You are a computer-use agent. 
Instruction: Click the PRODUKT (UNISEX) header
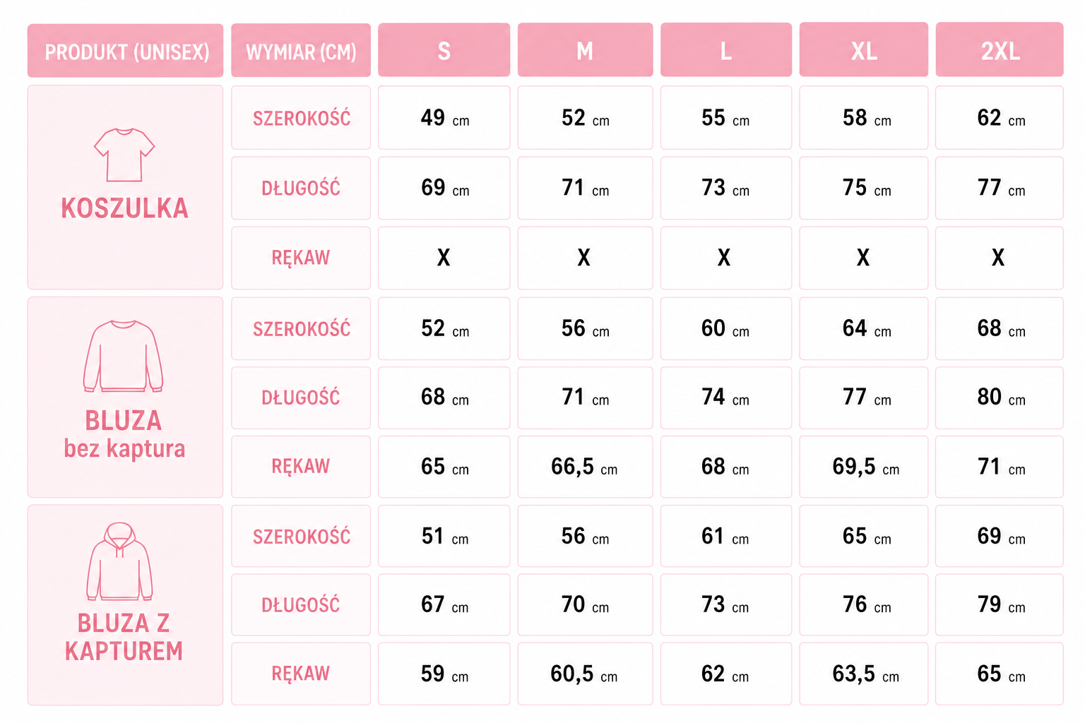(126, 51)
